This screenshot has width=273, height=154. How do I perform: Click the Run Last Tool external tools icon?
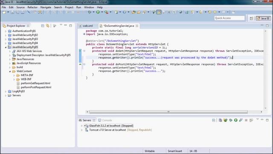(x=106, y=12)
